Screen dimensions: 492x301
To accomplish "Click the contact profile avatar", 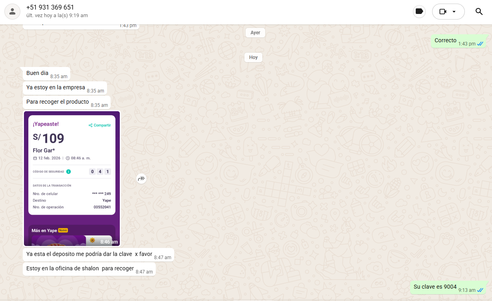I will pyautogui.click(x=12, y=12).
